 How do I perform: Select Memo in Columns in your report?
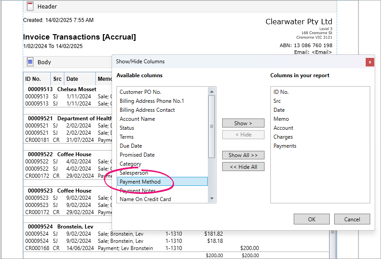click(281, 119)
